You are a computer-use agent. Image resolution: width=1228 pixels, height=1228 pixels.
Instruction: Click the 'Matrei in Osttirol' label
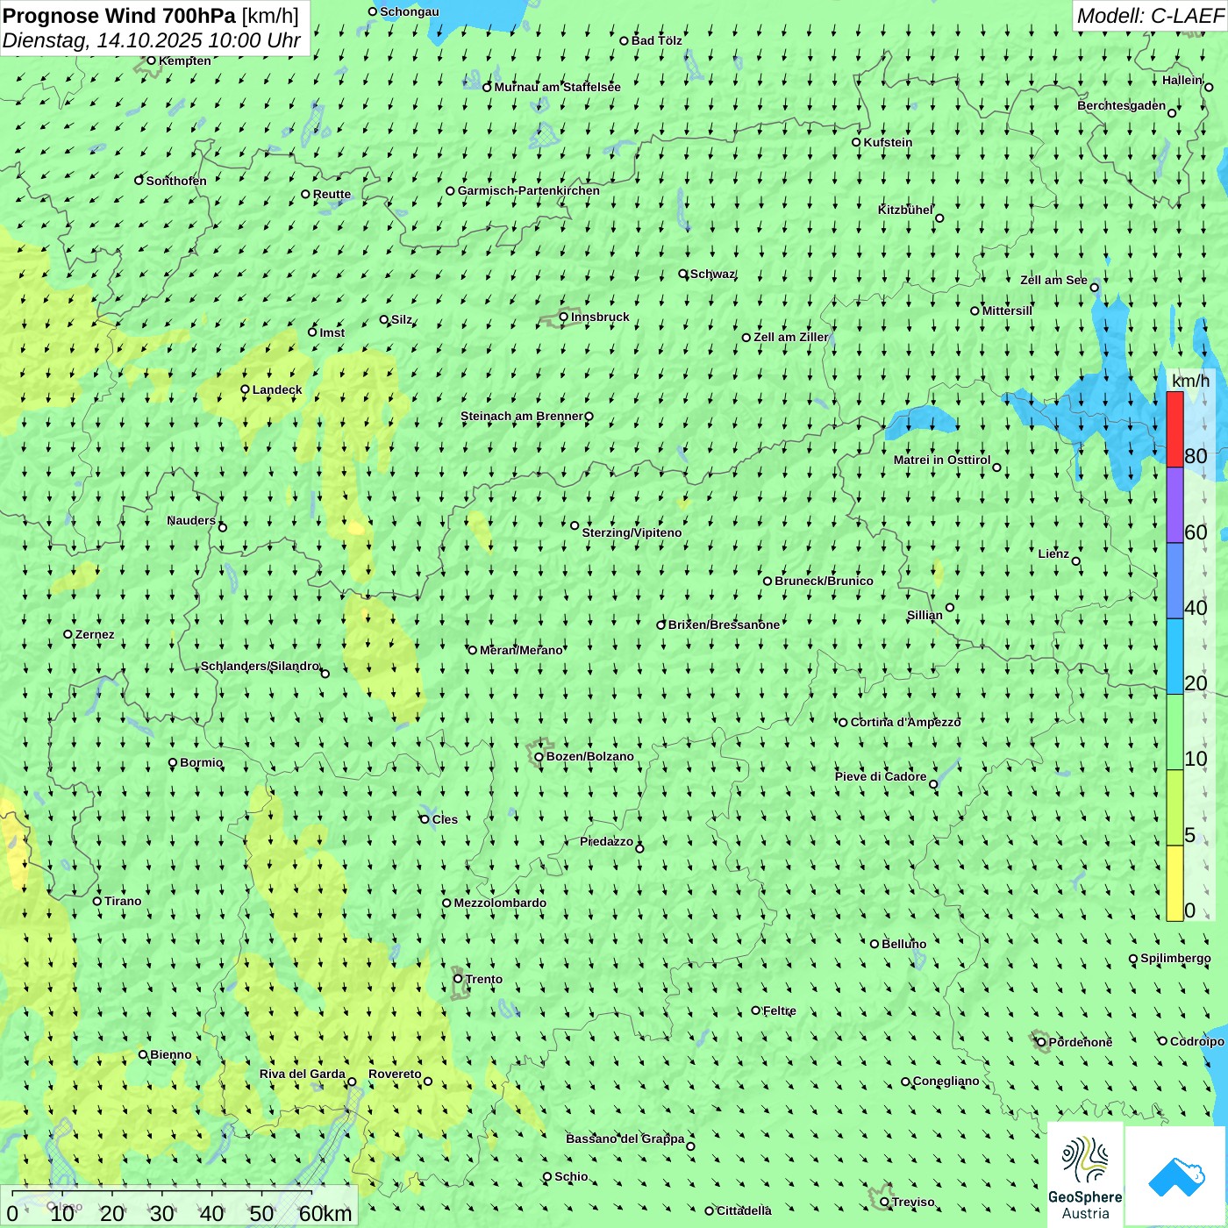942,460
